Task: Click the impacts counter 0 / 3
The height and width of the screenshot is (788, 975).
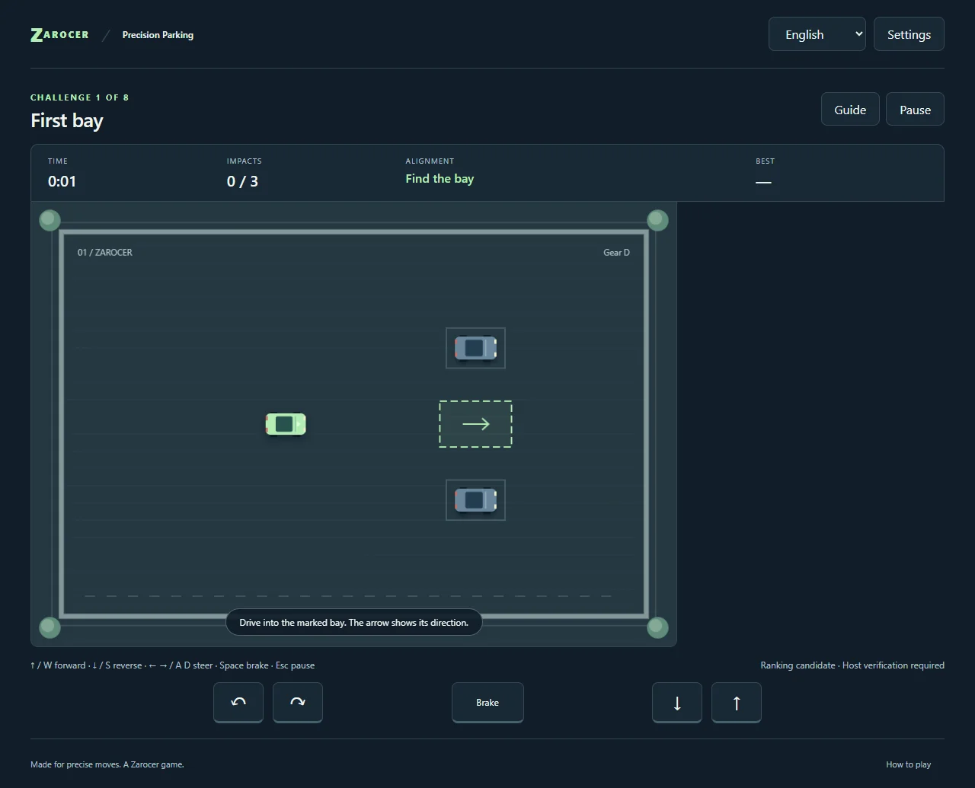Action: [x=242, y=181]
